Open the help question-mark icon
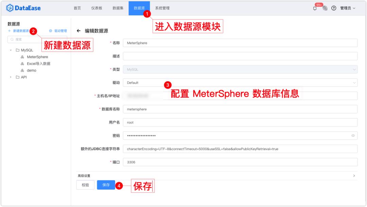Screen dimensions: 367x207 333,8
